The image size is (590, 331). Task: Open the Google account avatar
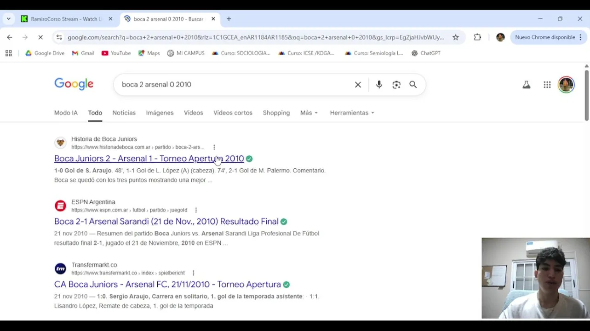tap(566, 85)
